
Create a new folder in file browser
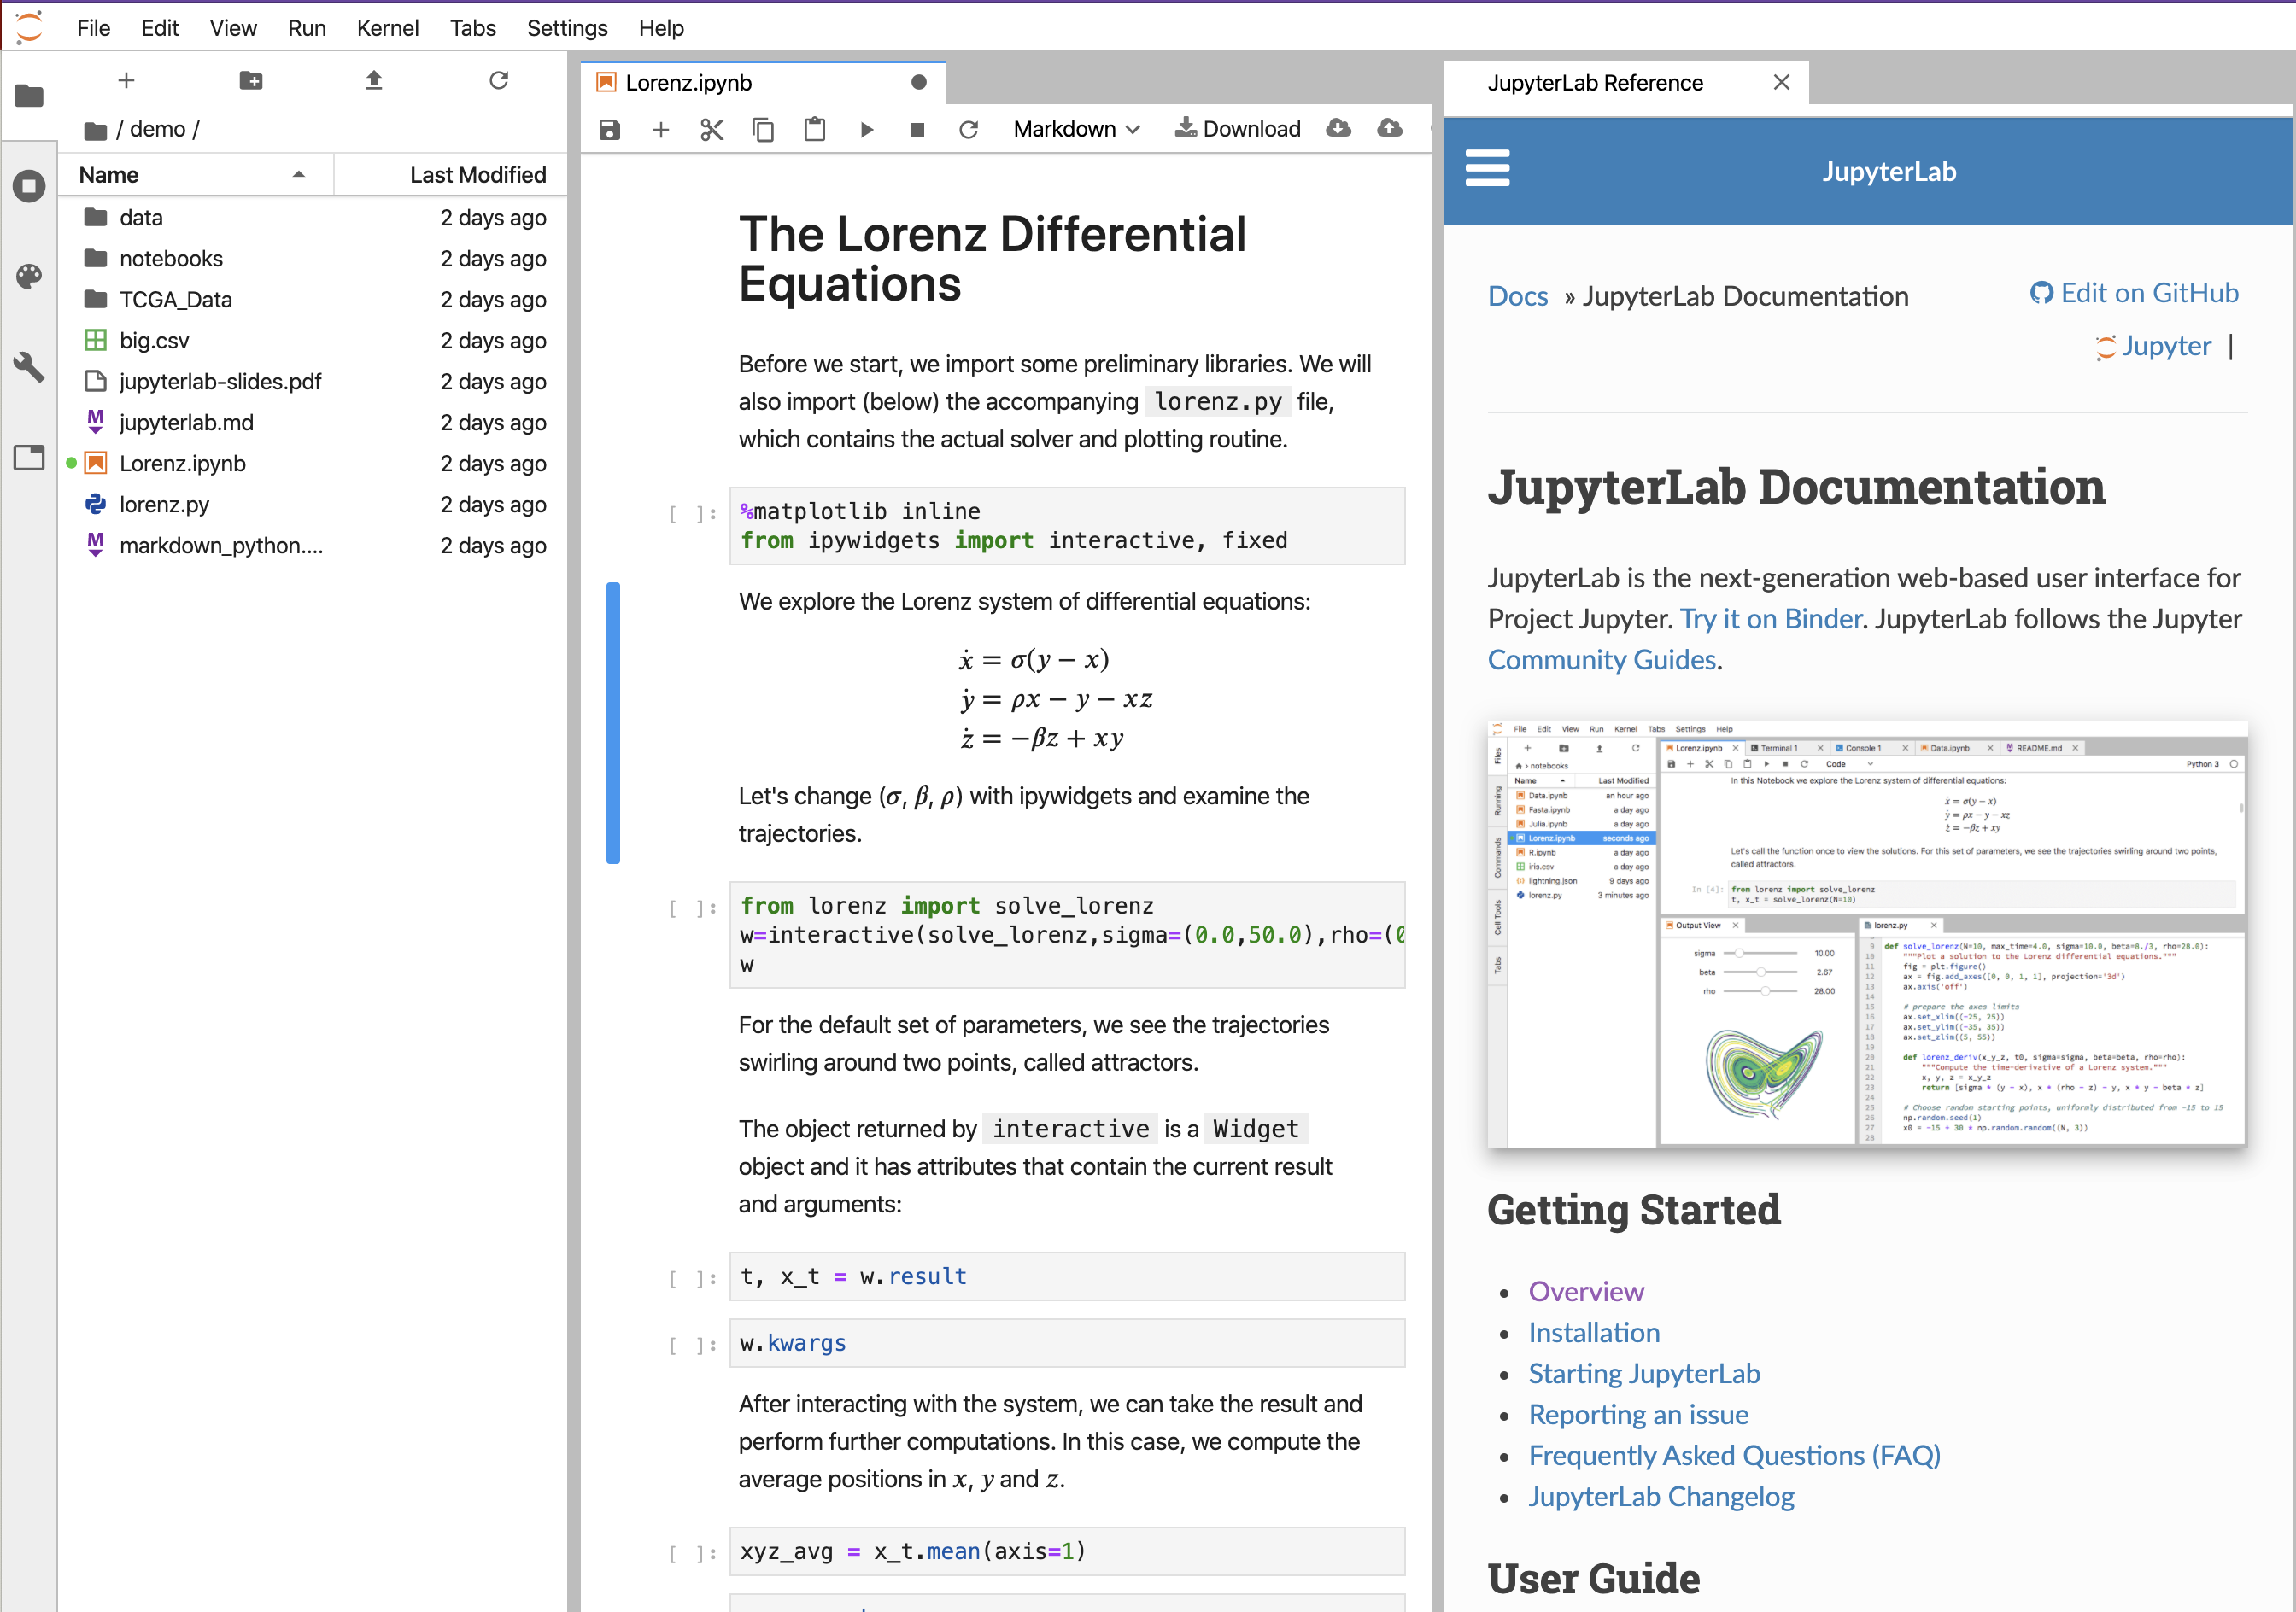251,80
